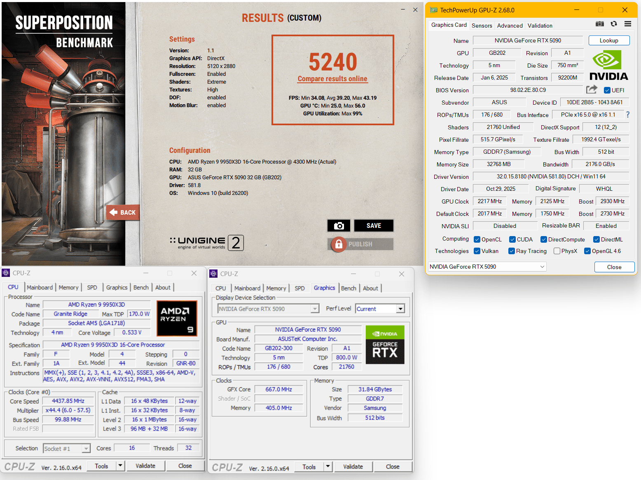The width and height of the screenshot is (641, 480).
Task: Click the AMD Ryzen 9 logo in CPU-Z
Action: (x=177, y=318)
